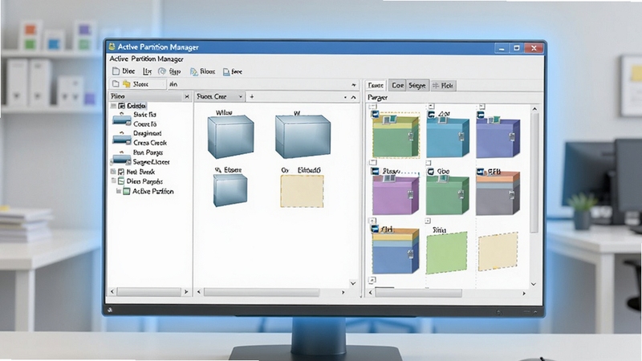Viewport: 642px width, 361px height.
Task: Click the blue document-stack toolbar icon
Action: pos(193,71)
